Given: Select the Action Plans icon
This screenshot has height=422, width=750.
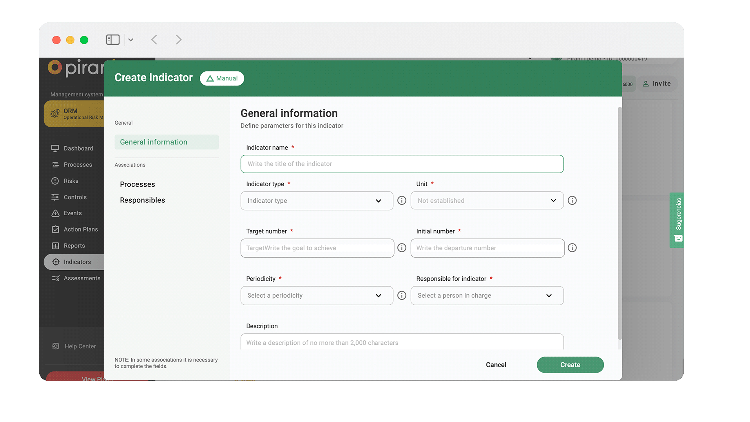Looking at the screenshot, I should pyautogui.click(x=56, y=229).
